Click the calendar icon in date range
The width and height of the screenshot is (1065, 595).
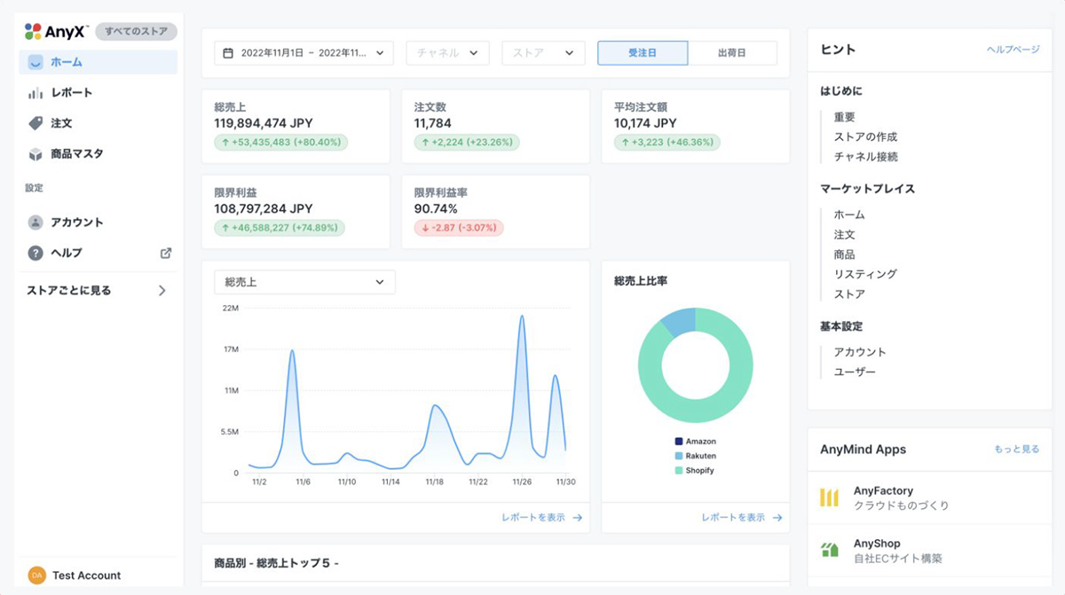(228, 53)
